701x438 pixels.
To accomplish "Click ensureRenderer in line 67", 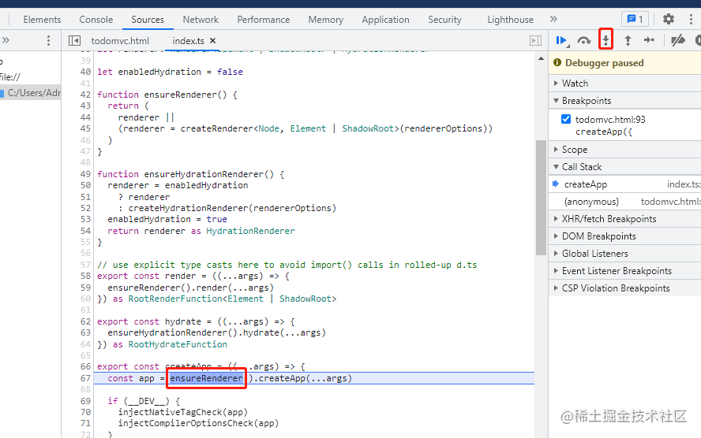I will (x=206, y=378).
